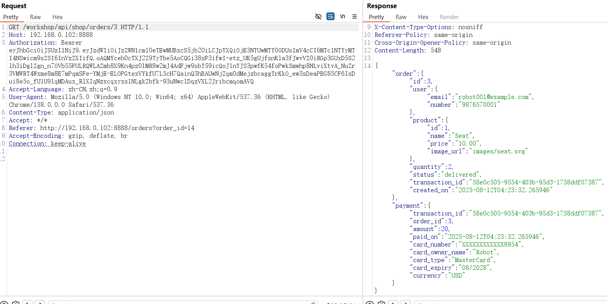Click the "amount":20 line
Viewport: 607px width, 304px height.
tap(429, 229)
